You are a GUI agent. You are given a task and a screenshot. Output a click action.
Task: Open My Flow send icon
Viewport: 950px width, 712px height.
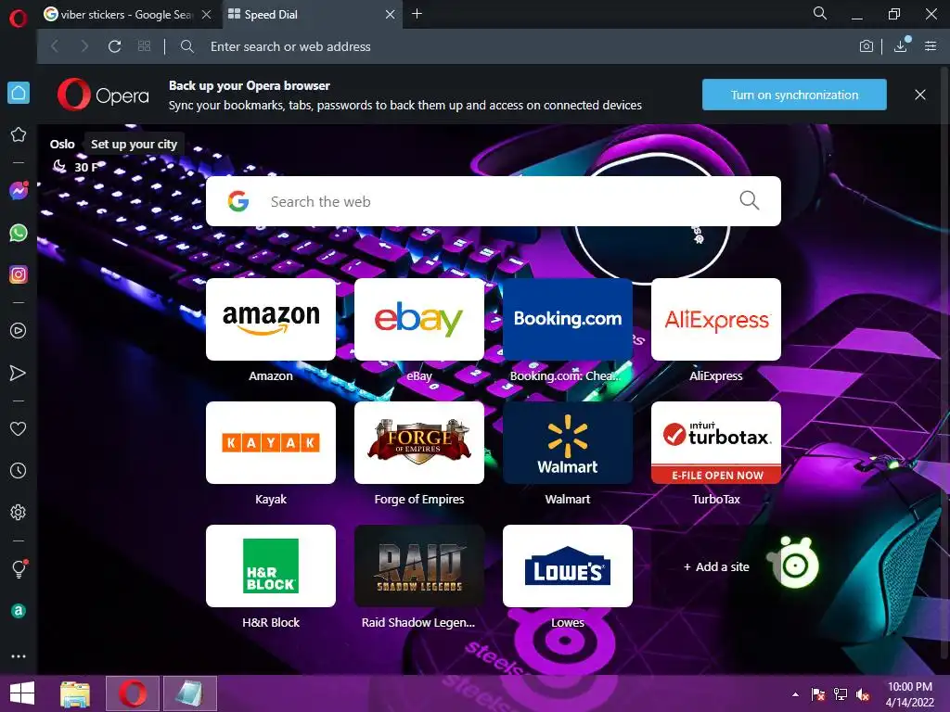tap(19, 373)
